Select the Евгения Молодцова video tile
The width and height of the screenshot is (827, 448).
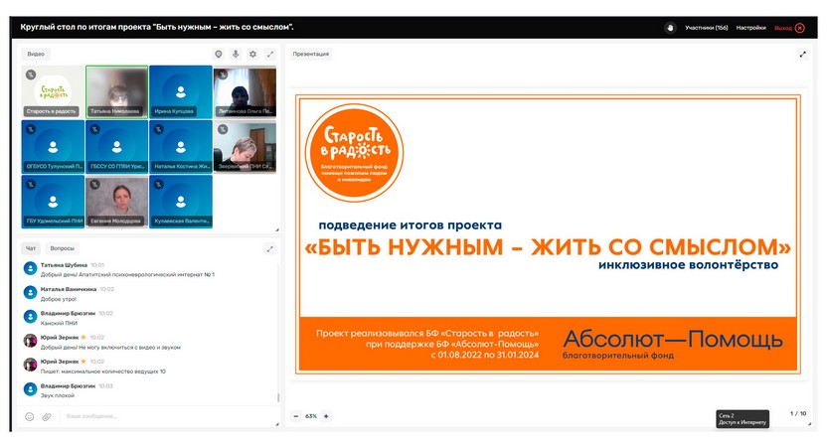tap(117, 202)
